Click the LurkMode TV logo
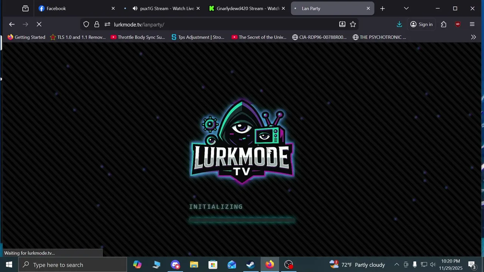484x272 pixels. [x=242, y=142]
